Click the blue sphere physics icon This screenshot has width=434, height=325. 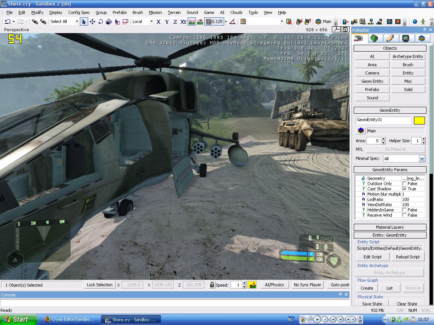coord(415,21)
